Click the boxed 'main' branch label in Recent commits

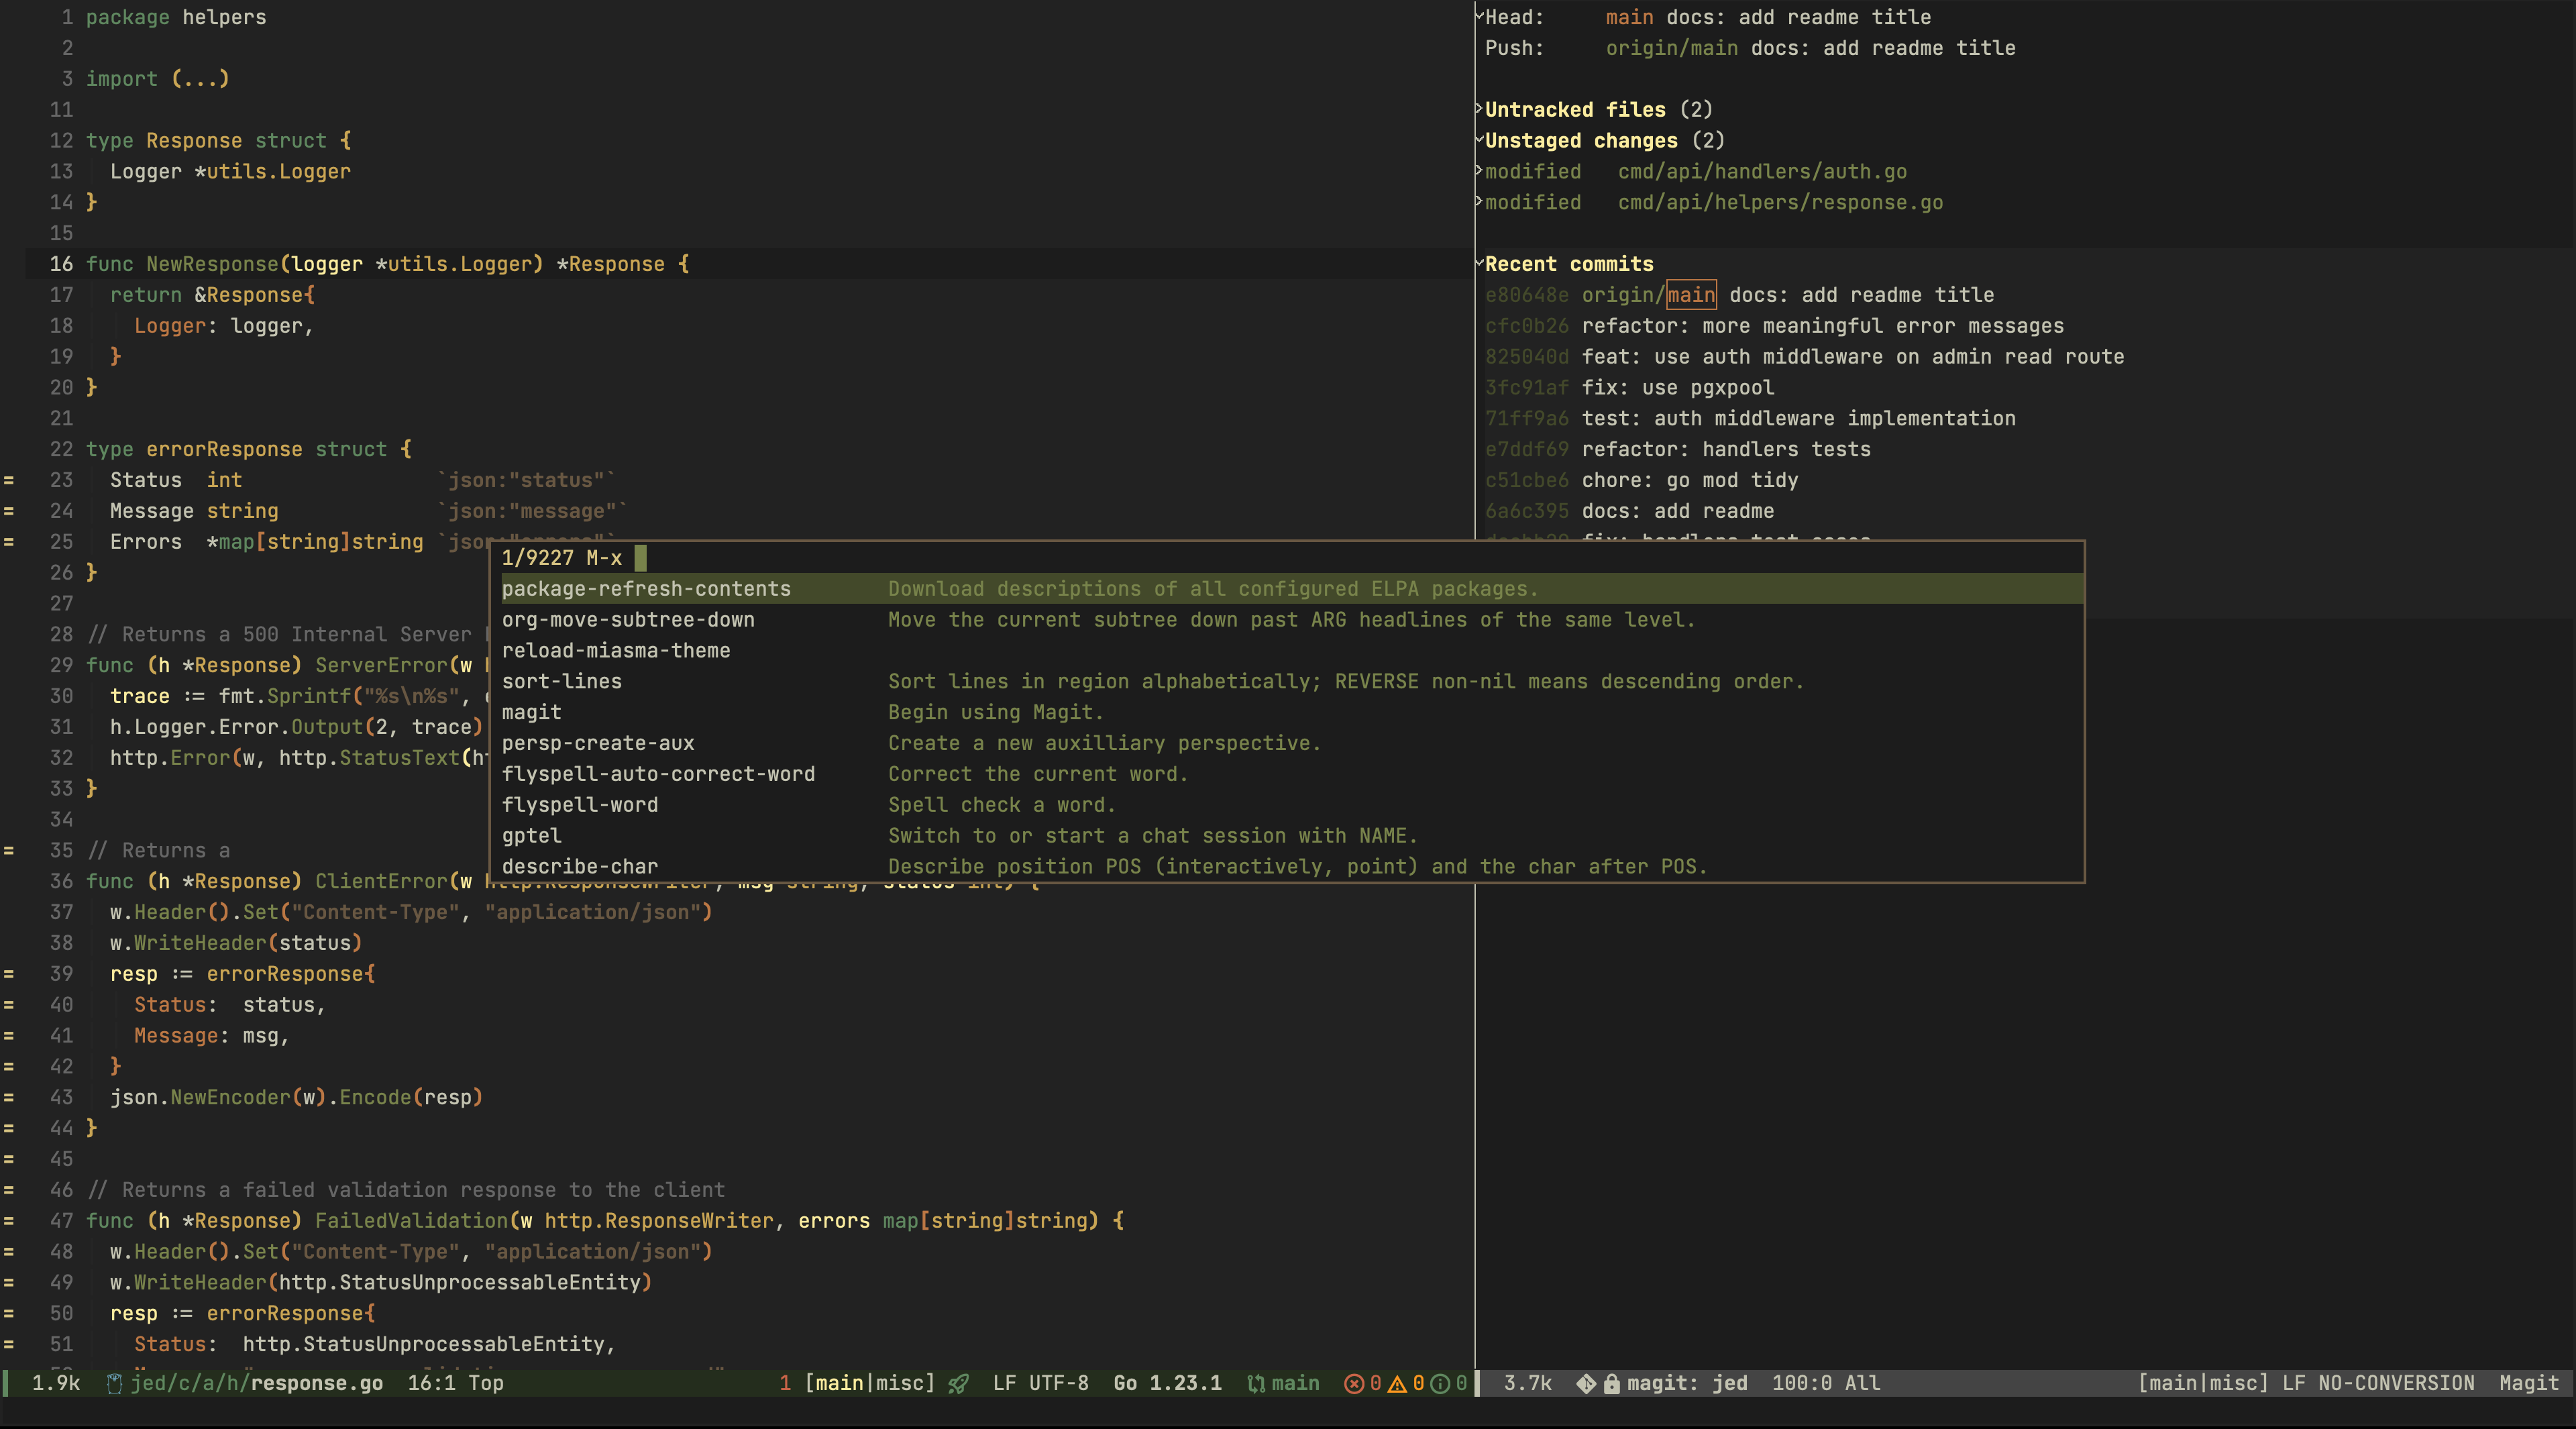1691,295
